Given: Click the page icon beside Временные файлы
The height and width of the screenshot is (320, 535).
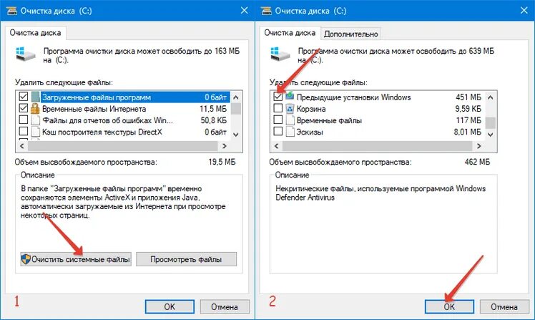Looking at the screenshot, I should click(290, 120).
